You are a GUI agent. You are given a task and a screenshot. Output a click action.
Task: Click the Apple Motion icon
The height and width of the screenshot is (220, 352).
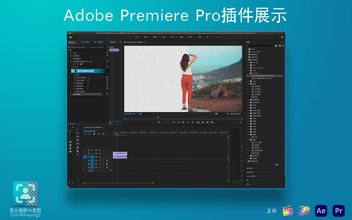pos(304,211)
